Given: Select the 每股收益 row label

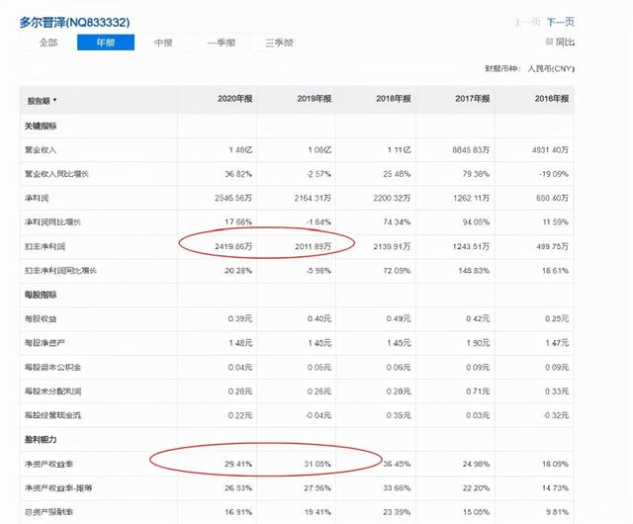Looking at the screenshot, I should coord(41,319).
